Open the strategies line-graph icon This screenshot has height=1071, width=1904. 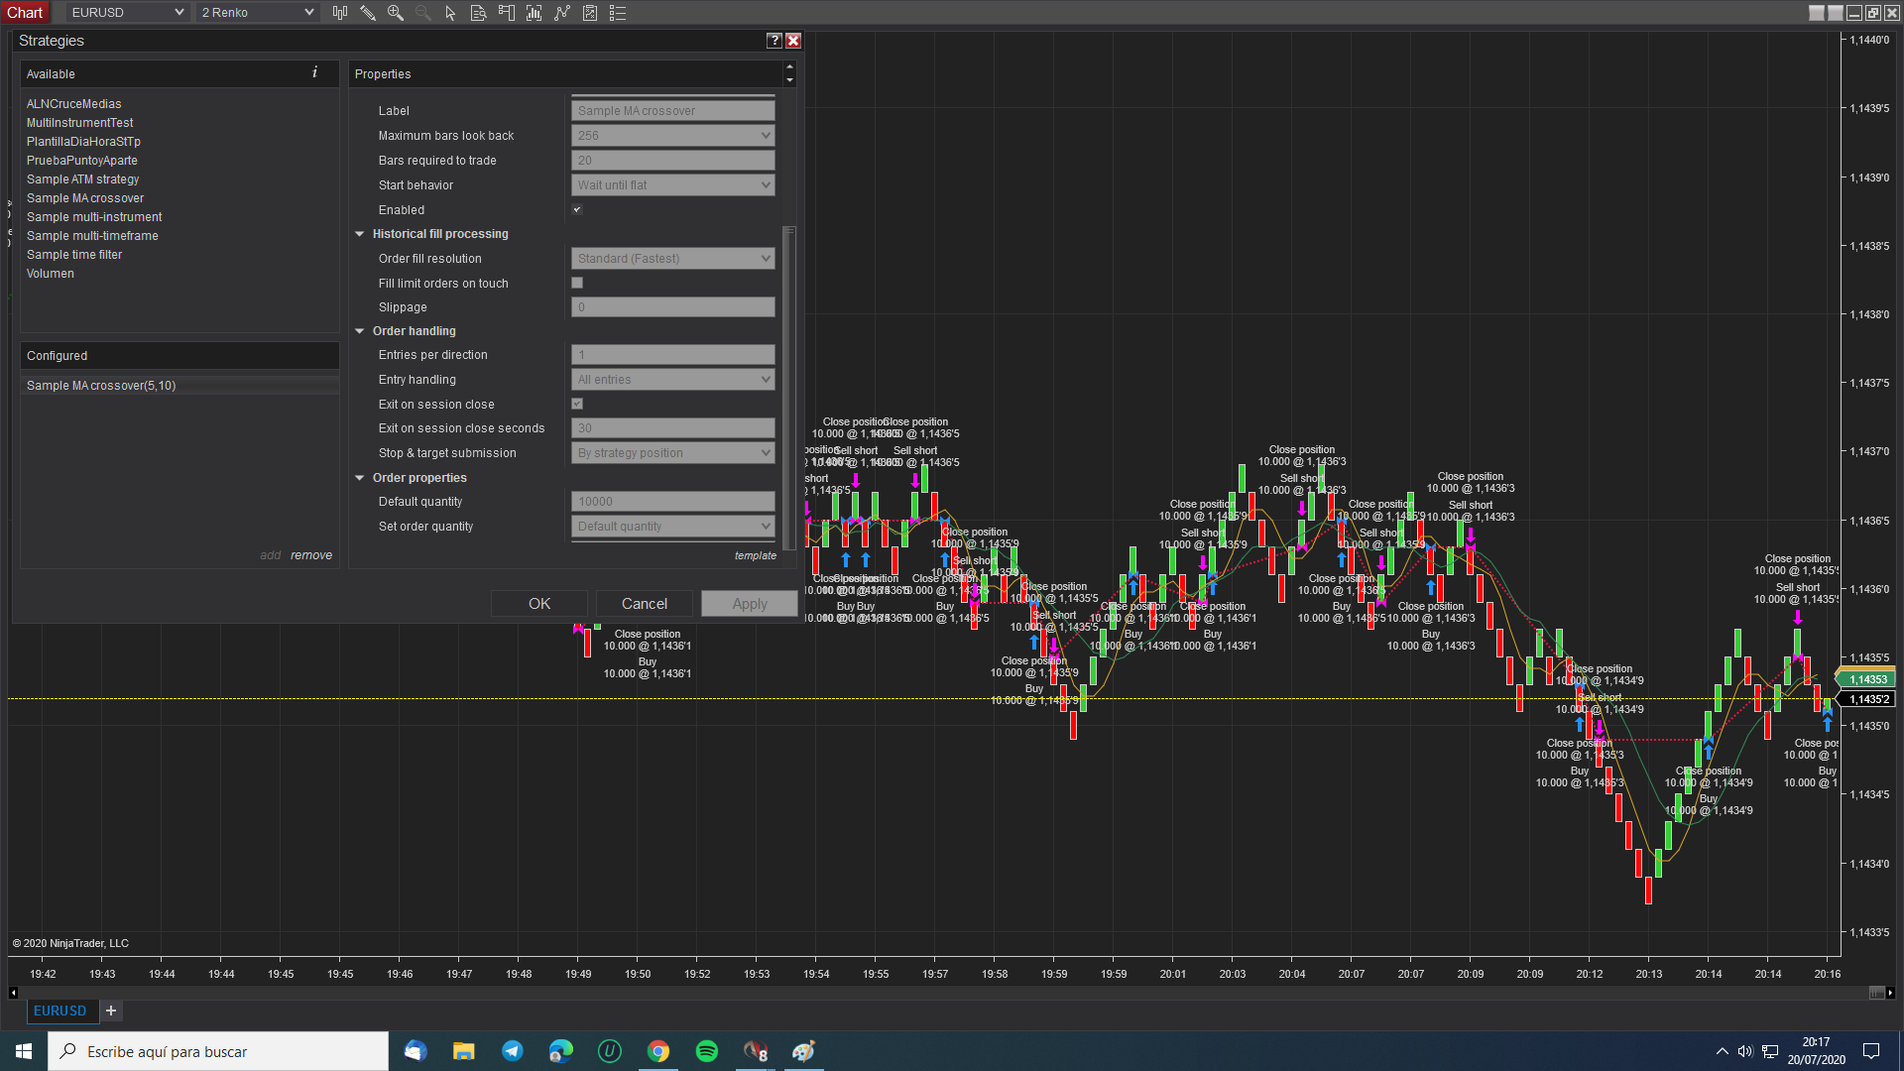click(x=562, y=13)
